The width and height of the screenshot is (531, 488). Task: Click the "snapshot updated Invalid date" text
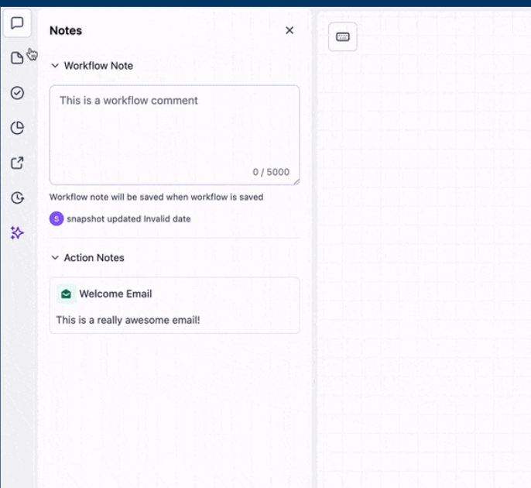point(128,219)
